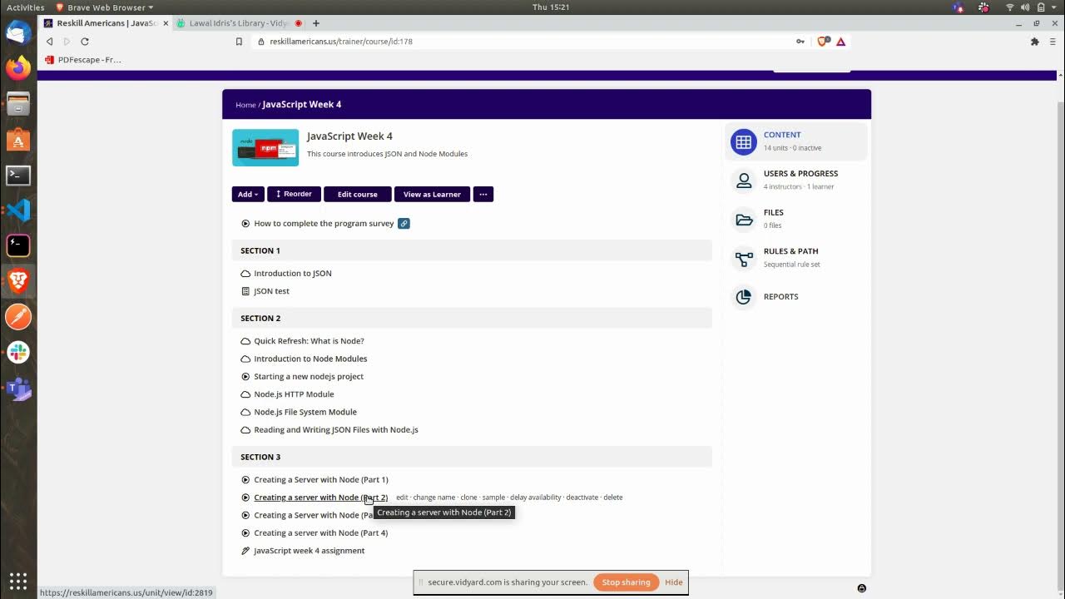Click the Reorder button

pos(294,195)
